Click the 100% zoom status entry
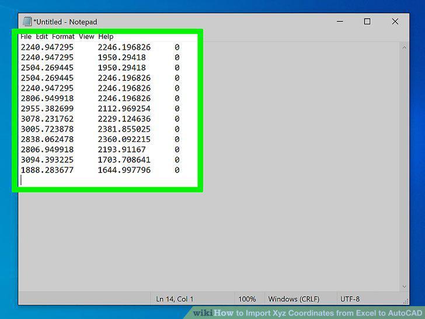Viewport: 425px width, 319px height. click(x=247, y=299)
